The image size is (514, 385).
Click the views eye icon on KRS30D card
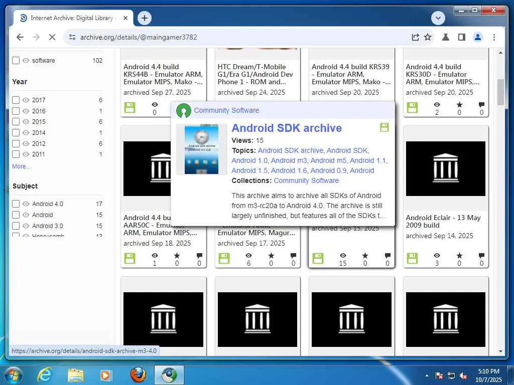437,104
